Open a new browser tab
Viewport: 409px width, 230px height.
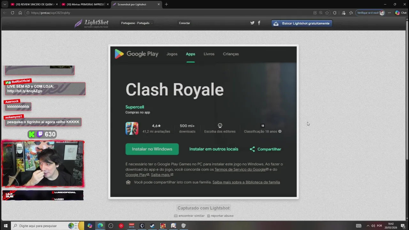pos(166,4)
